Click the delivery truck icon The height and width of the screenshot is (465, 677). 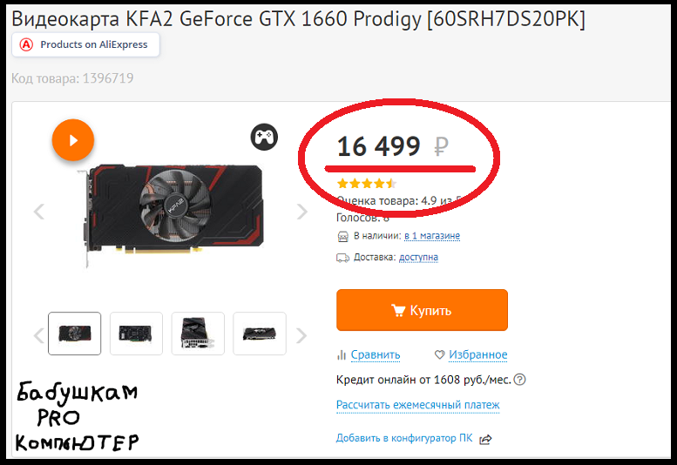point(342,258)
